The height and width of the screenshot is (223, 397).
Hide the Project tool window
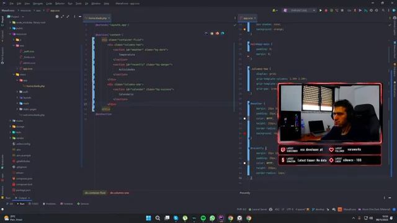pos(80,17)
